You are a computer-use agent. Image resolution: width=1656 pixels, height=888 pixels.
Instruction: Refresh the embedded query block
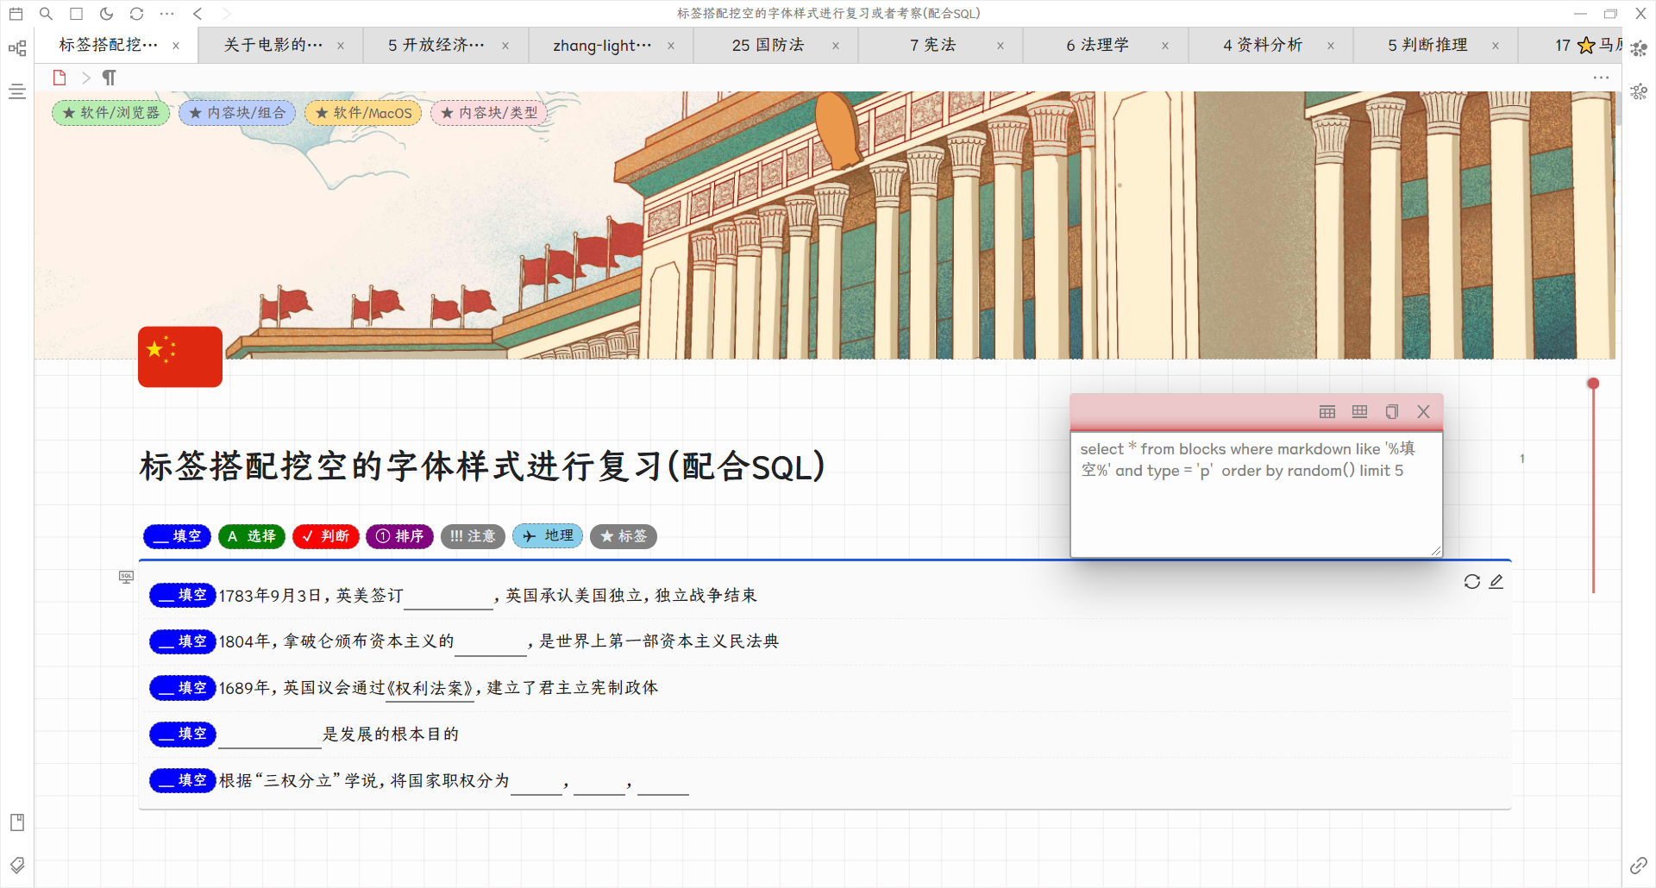(x=1472, y=582)
